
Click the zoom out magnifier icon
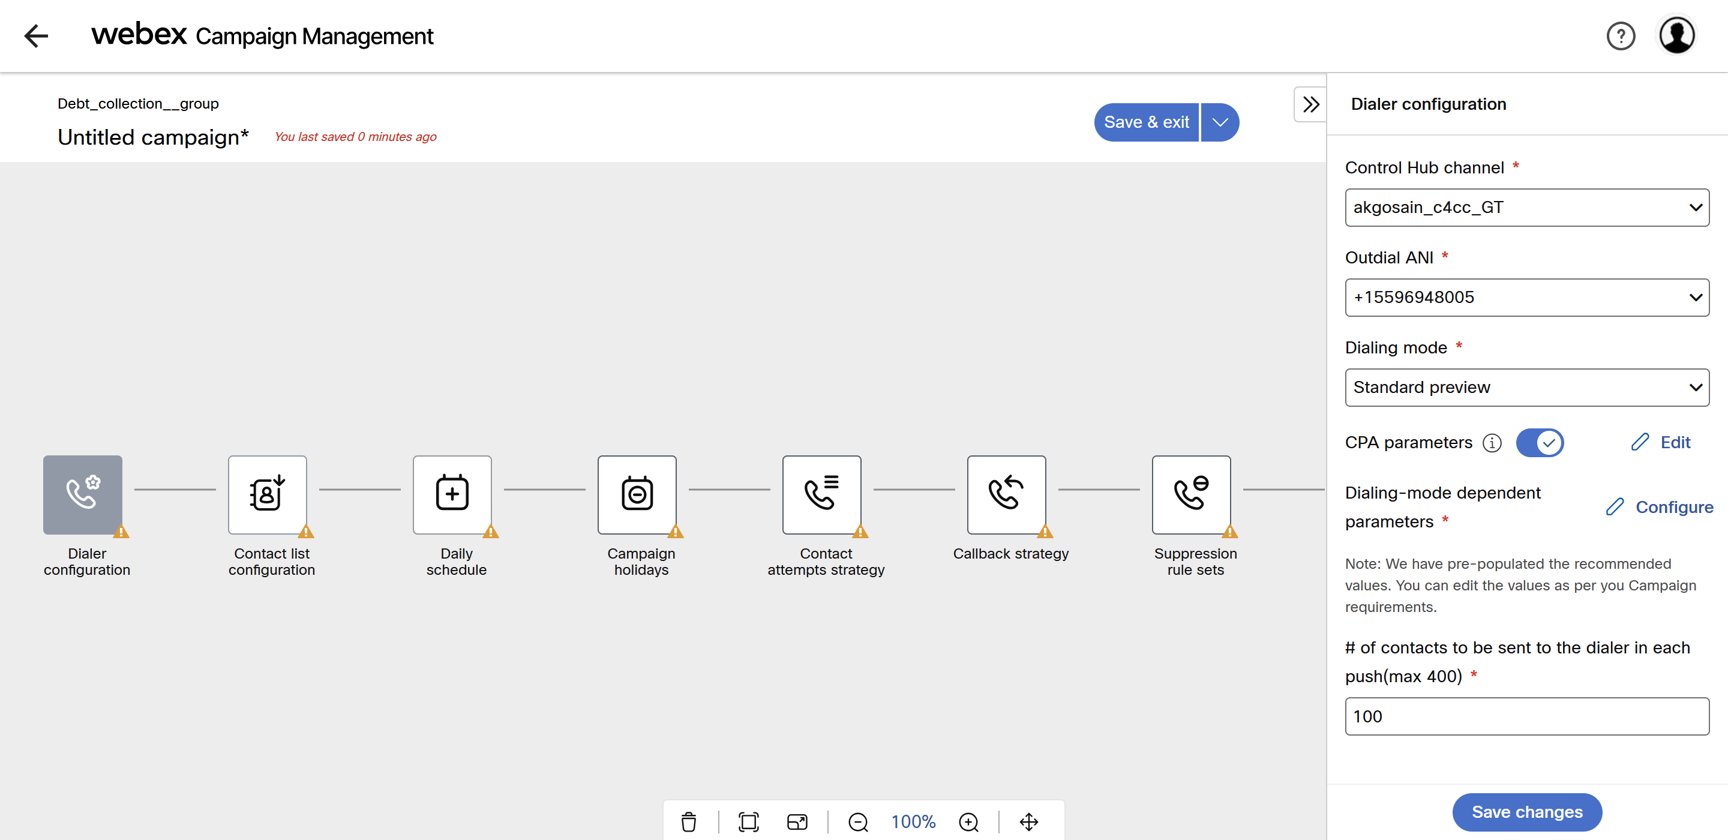[x=858, y=821]
